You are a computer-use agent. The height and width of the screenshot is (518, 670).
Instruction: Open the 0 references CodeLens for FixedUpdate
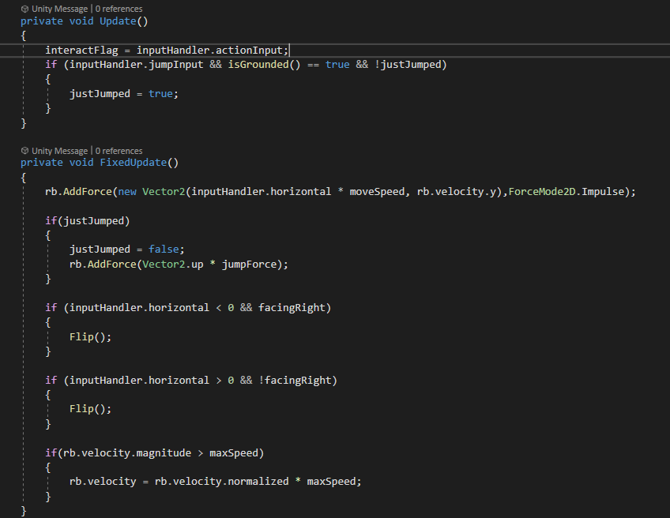[x=120, y=150]
